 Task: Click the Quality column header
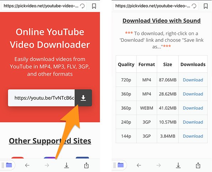(126, 64)
